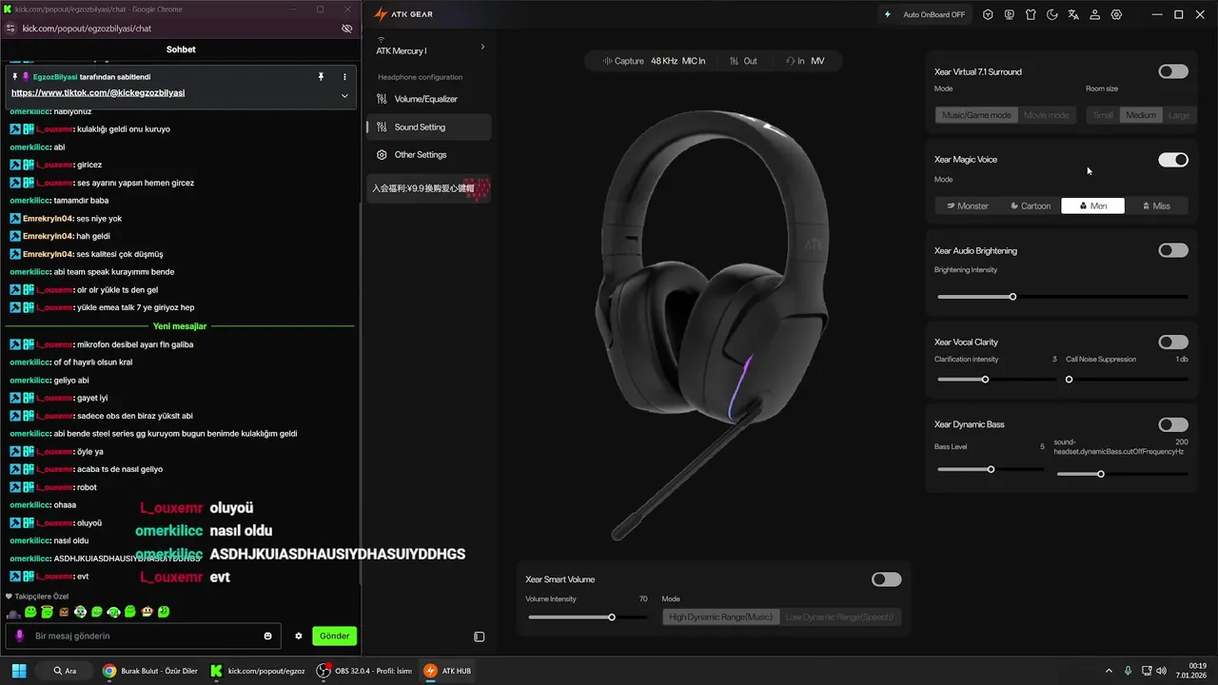Select the Capture 48 KHz indicator

pos(654,61)
